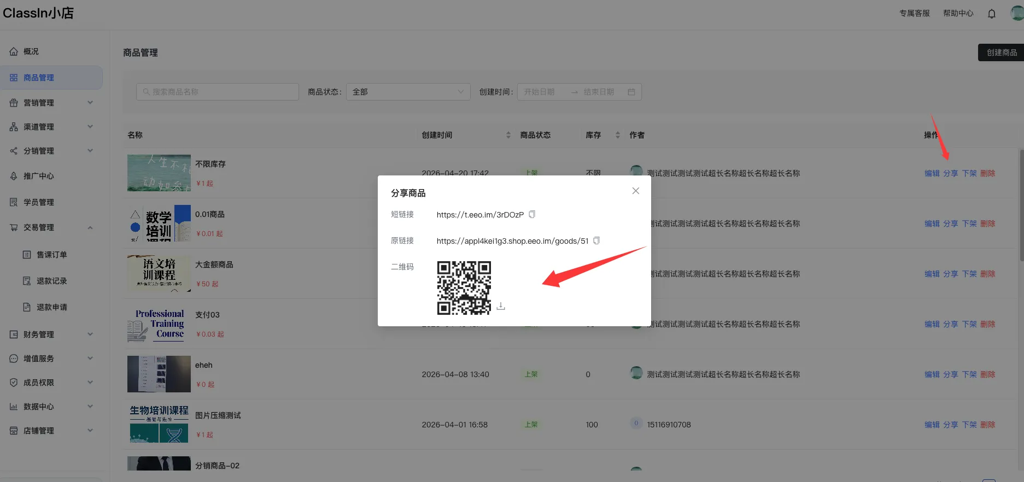
Task: Click the 店铺管理 shop icon
Action: pyautogui.click(x=14, y=431)
